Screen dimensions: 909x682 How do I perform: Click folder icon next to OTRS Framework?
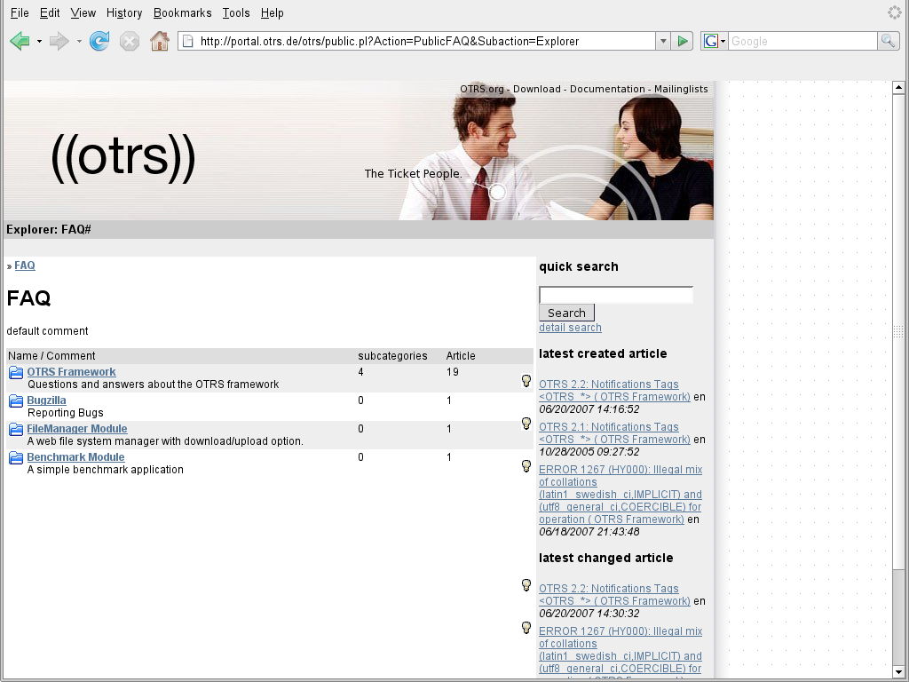[16, 373]
